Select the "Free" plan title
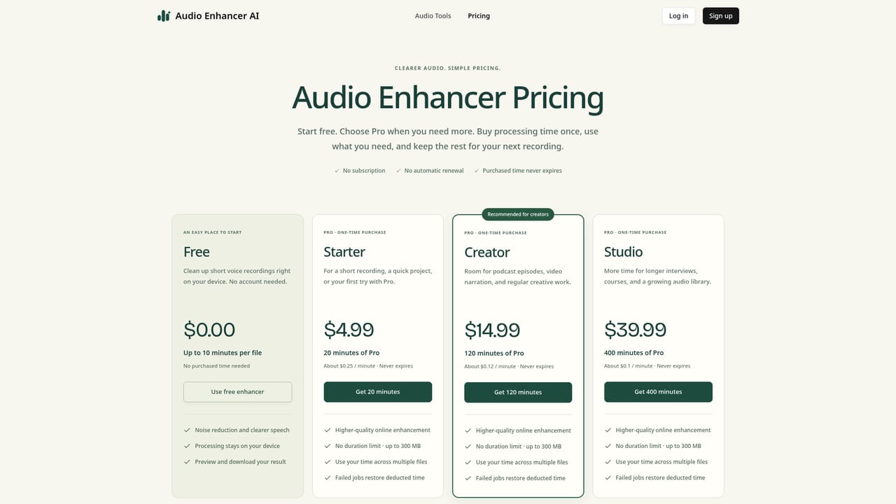Screen dimensions: 896x504 (x=197, y=252)
